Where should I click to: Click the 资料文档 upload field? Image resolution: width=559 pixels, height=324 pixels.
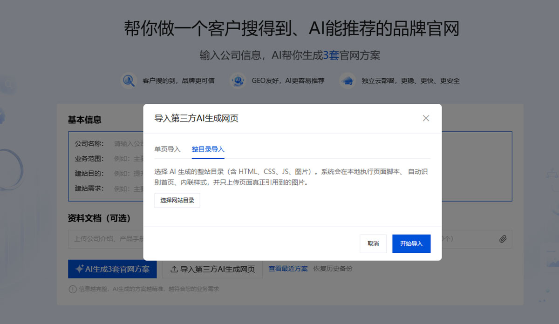pos(290,239)
